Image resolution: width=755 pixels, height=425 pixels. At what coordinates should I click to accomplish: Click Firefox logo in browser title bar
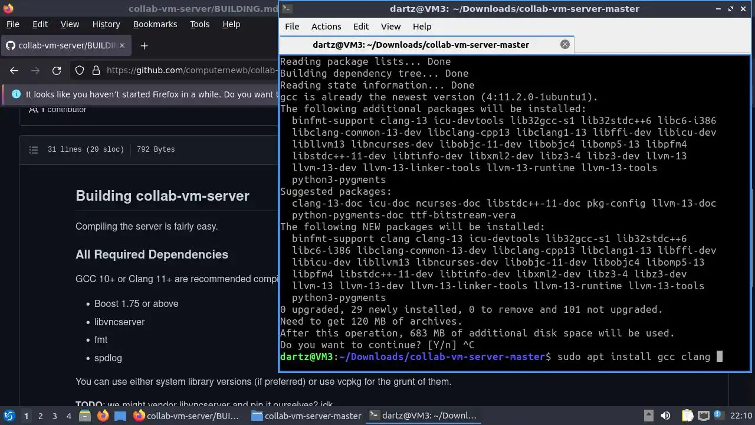7,8
